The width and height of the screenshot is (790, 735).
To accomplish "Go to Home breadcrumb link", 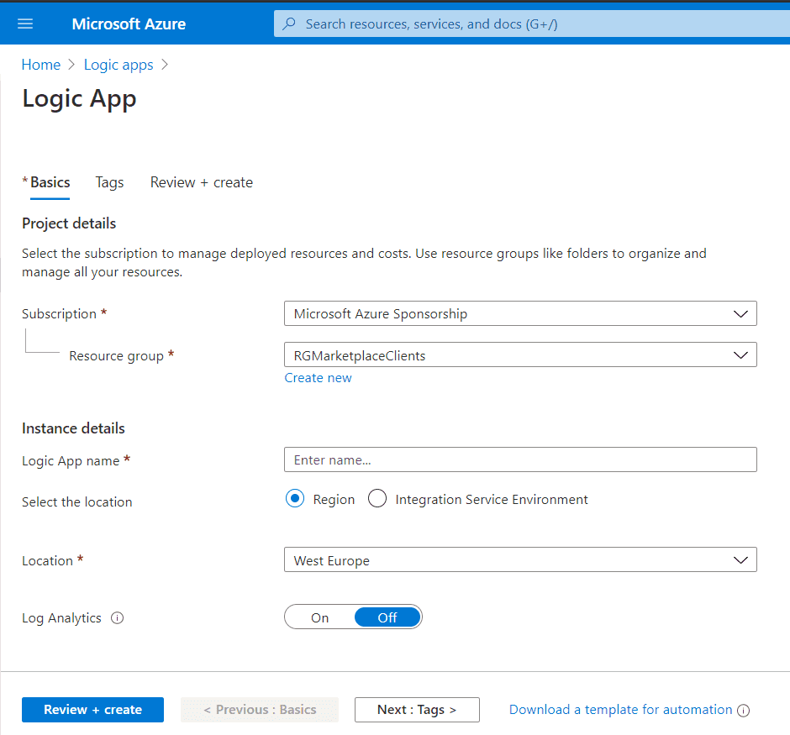I will pyautogui.click(x=41, y=65).
